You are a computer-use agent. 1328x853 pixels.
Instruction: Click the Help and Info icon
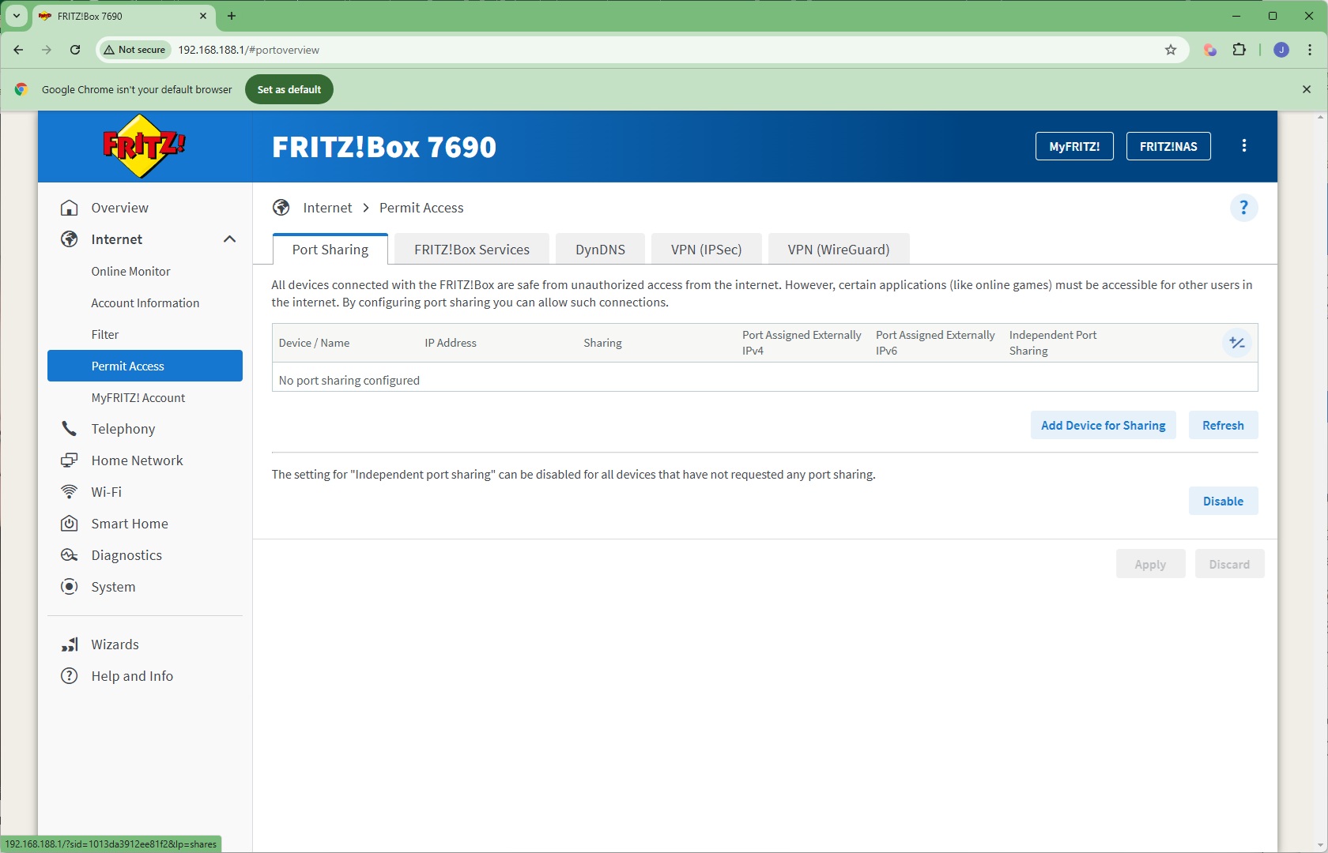pyautogui.click(x=70, y=676)
